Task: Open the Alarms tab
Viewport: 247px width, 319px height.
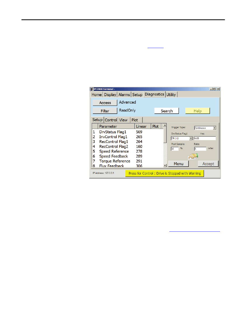Action: coord(124,95)
